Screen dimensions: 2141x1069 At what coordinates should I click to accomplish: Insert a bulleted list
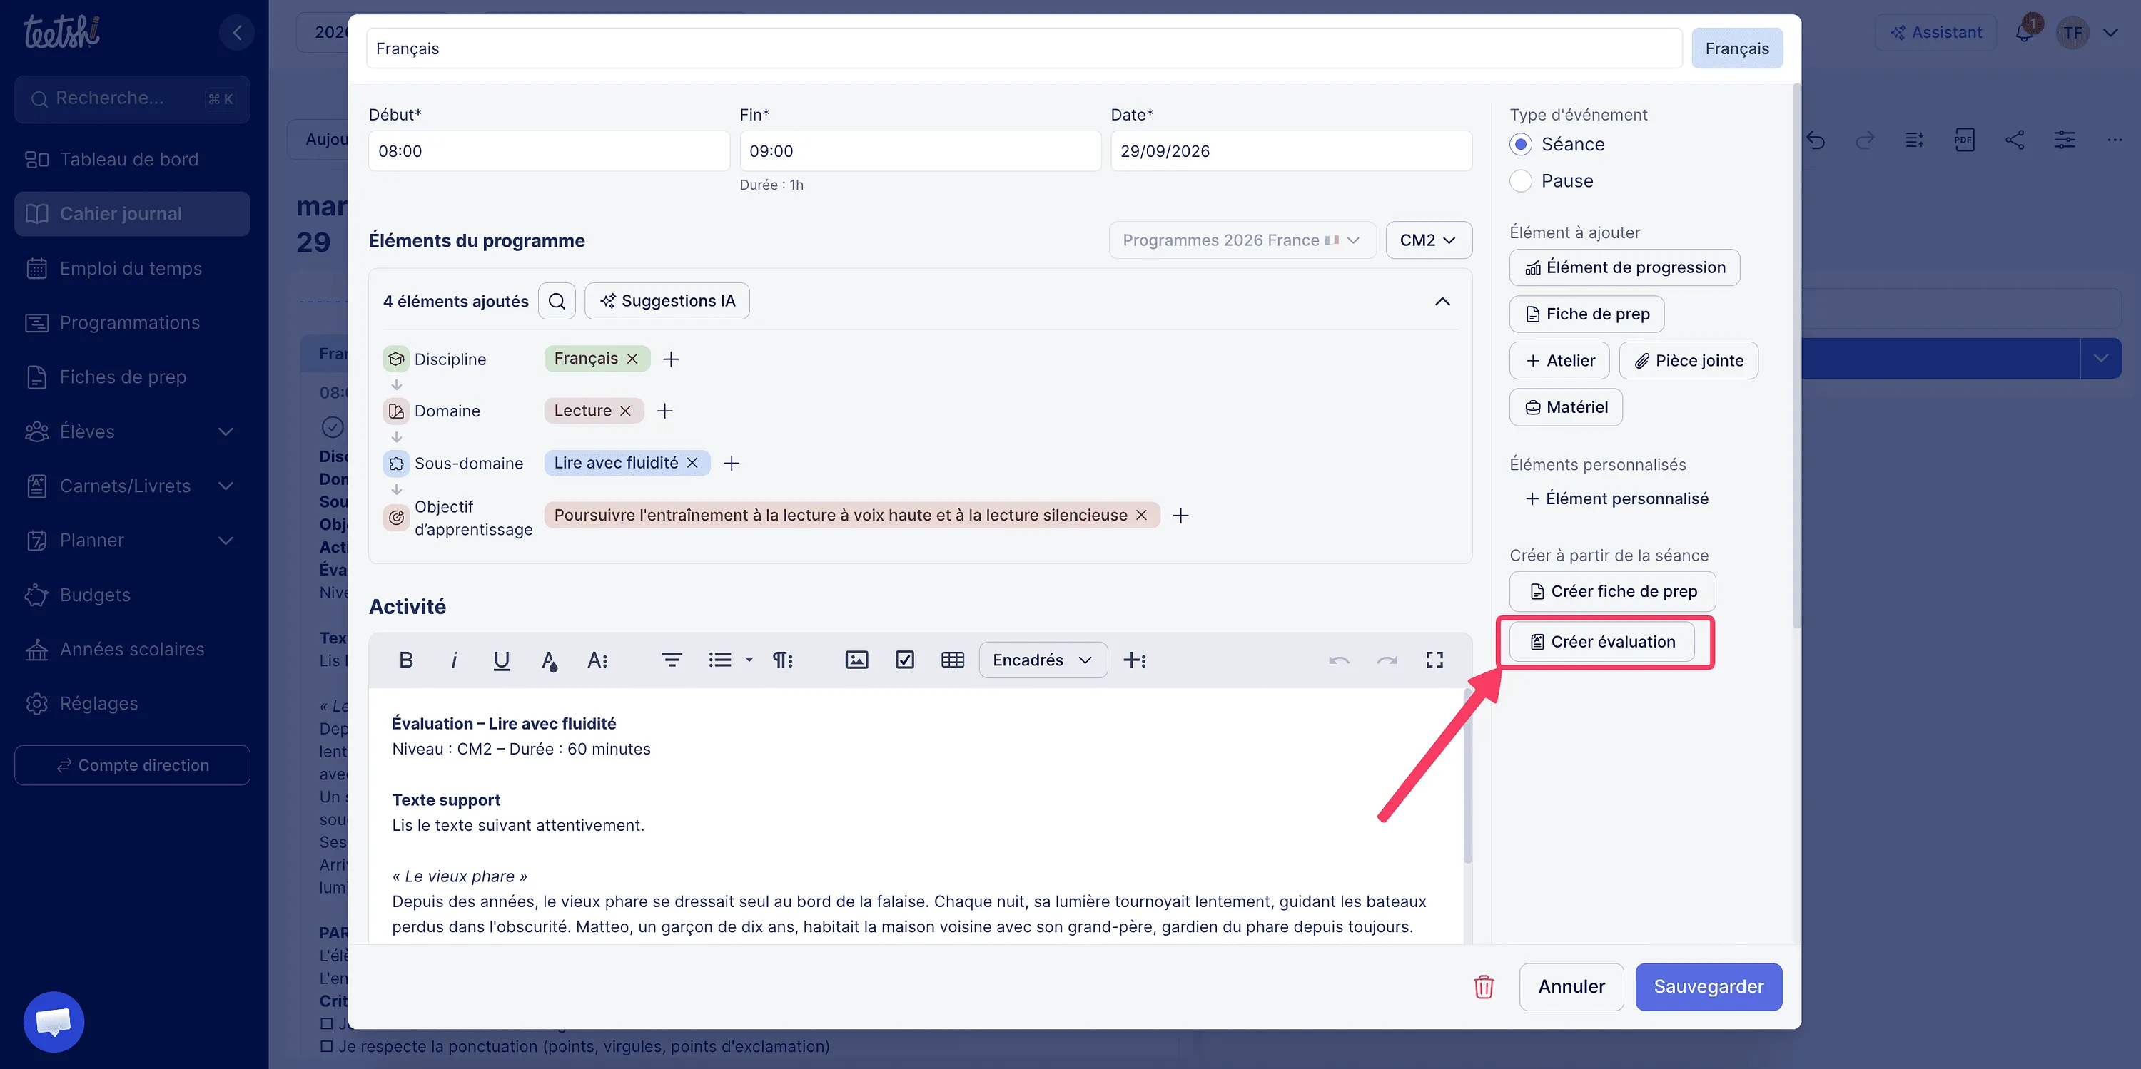[720, 660]
